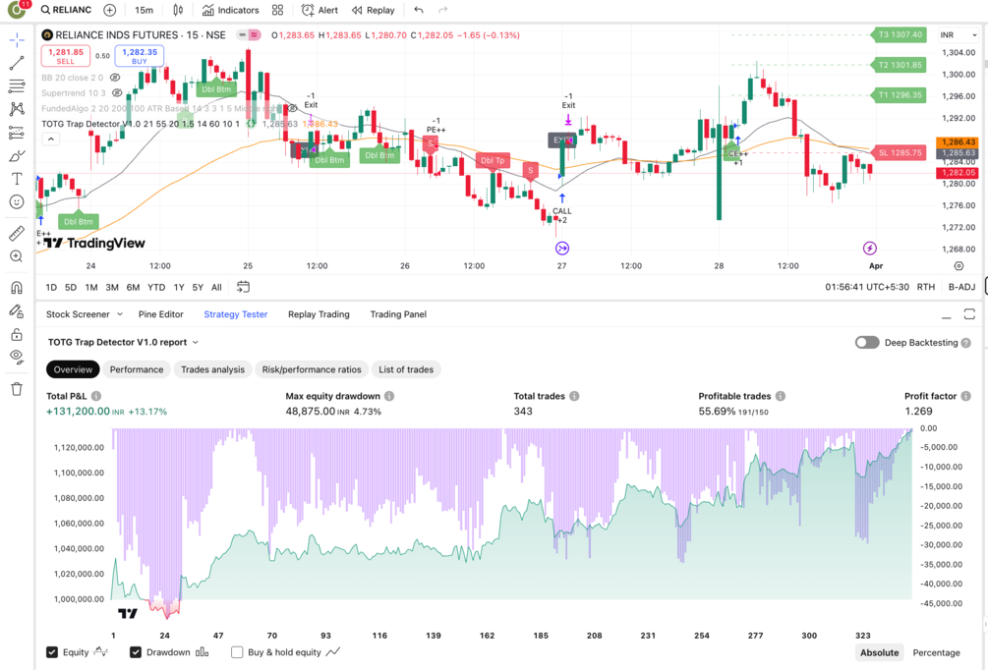Toggle the B-ADJ adjustment setting
Viewport: 988px width, 670px height.
tap(961, 287)
